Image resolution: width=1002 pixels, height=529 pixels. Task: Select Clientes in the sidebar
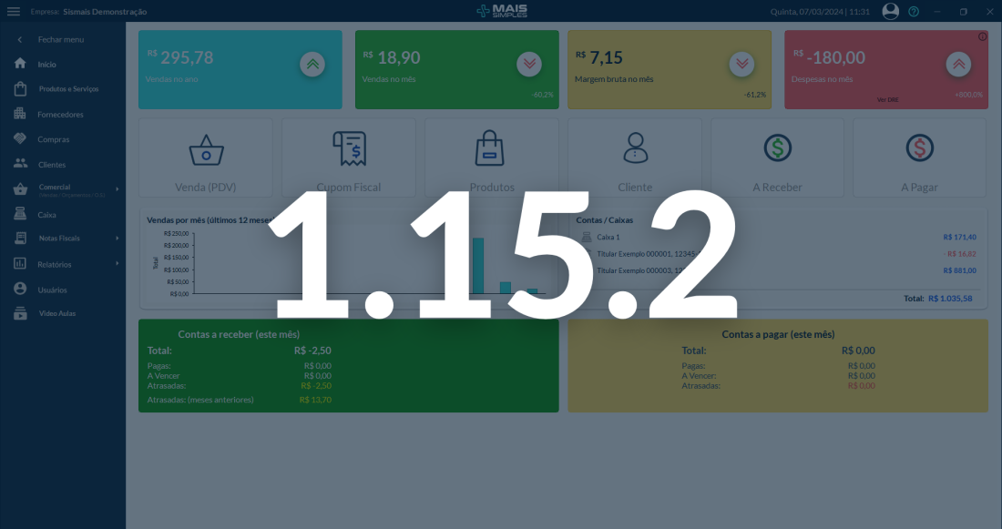(52, 165)
